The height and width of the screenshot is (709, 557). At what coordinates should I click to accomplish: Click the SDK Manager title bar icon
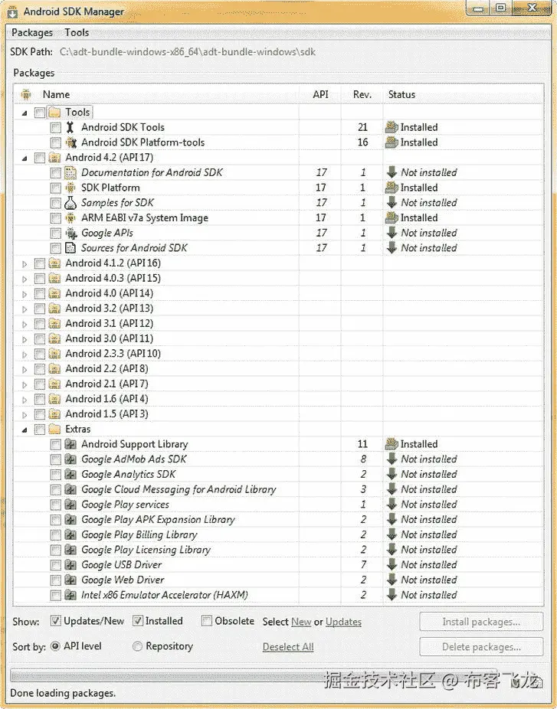click(x=12, y=12)
